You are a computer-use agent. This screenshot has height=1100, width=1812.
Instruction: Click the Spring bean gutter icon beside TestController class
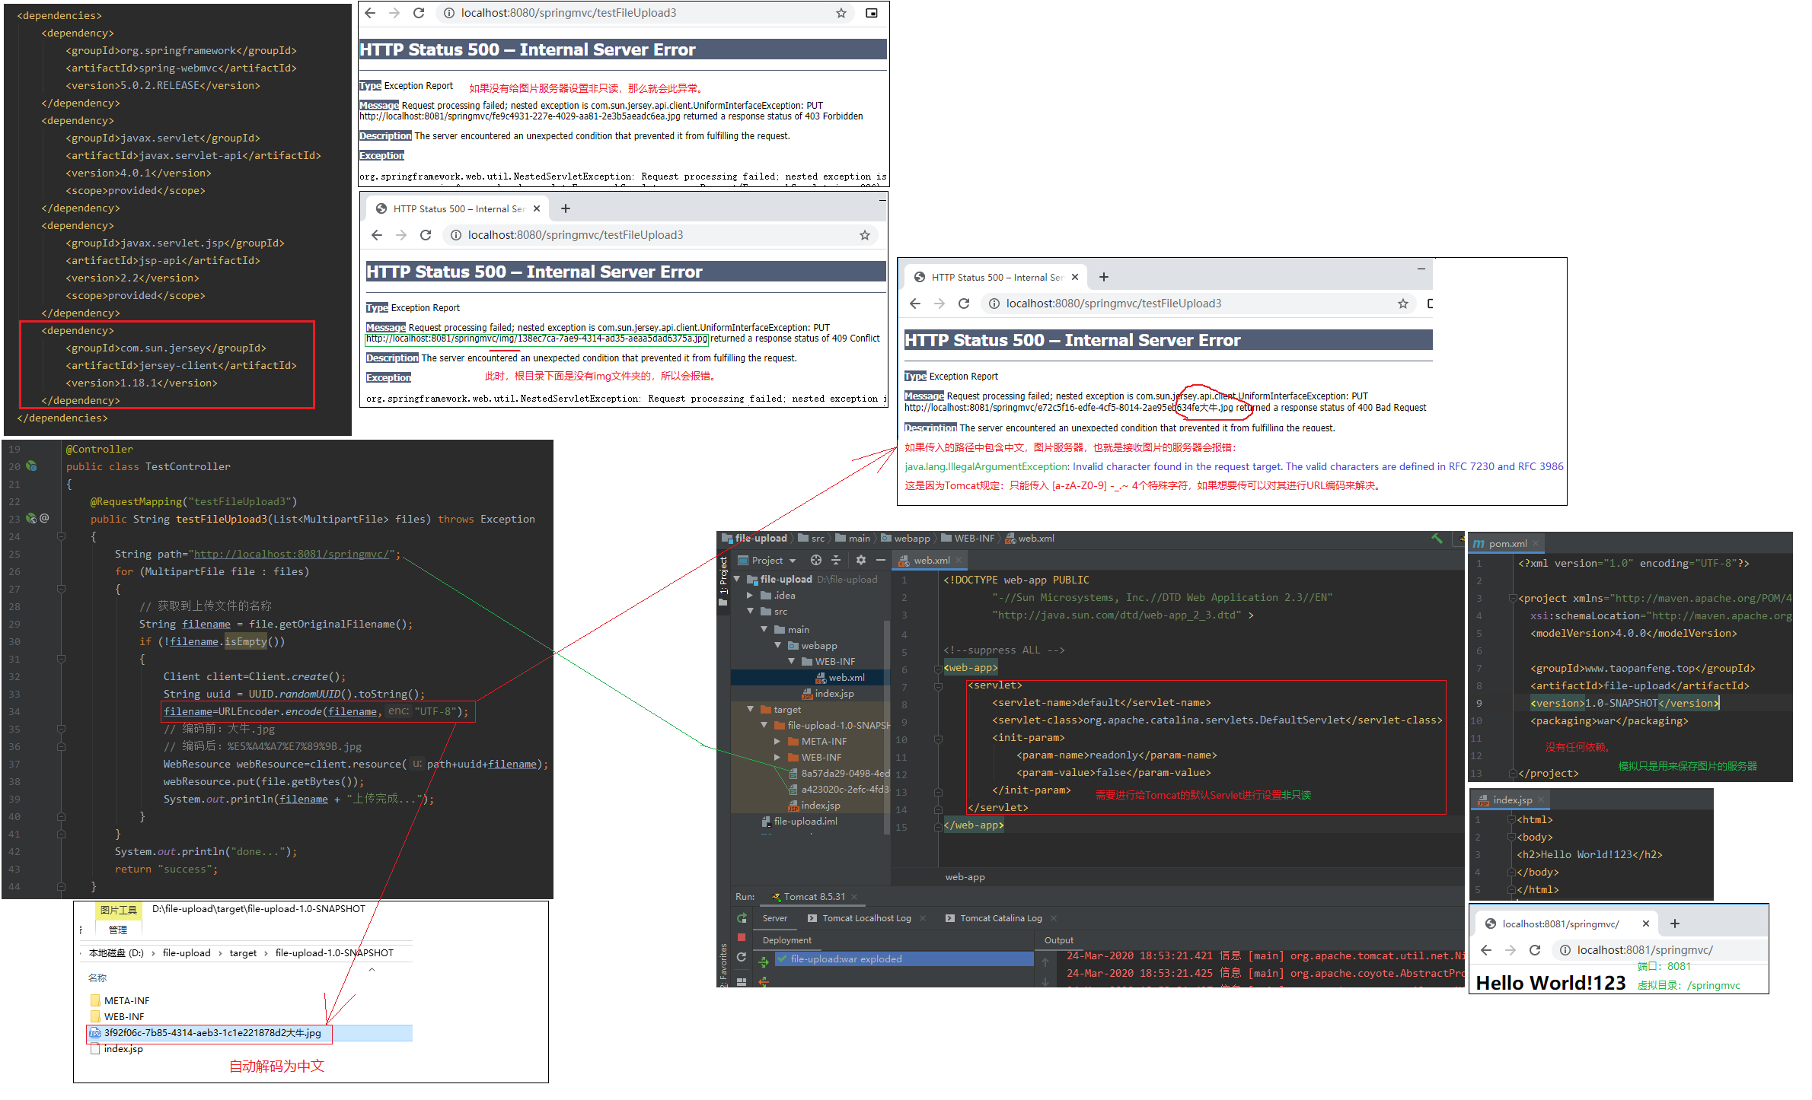31,466
